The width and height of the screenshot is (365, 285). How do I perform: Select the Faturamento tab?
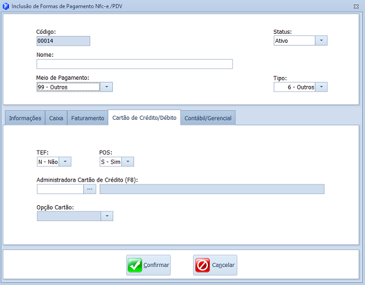coord(87,118)
